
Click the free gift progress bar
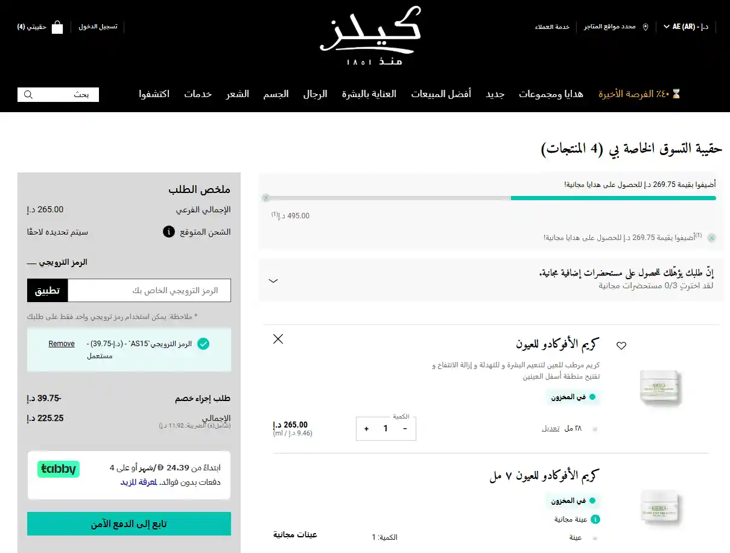coord(490,198)
